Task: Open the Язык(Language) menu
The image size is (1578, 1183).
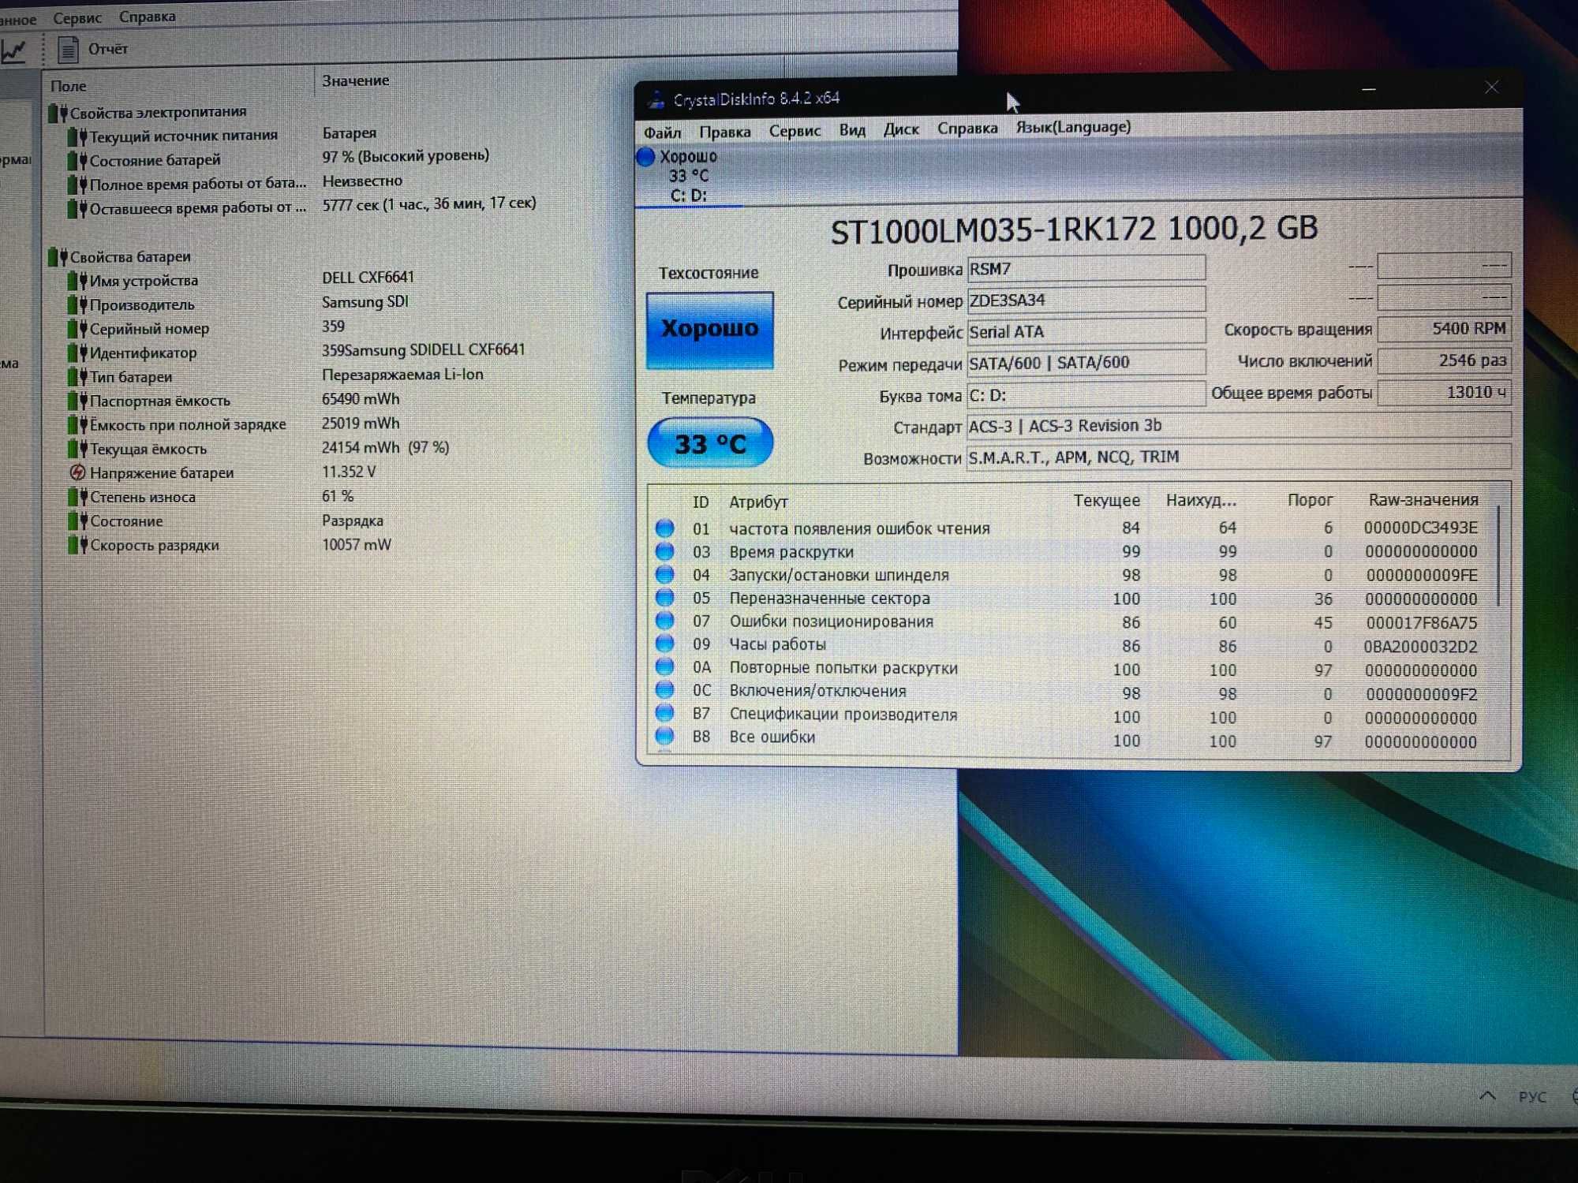Action: point(1073,127)
